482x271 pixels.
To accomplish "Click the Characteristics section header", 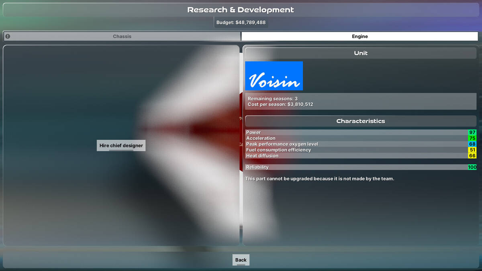I will (360, 121).
